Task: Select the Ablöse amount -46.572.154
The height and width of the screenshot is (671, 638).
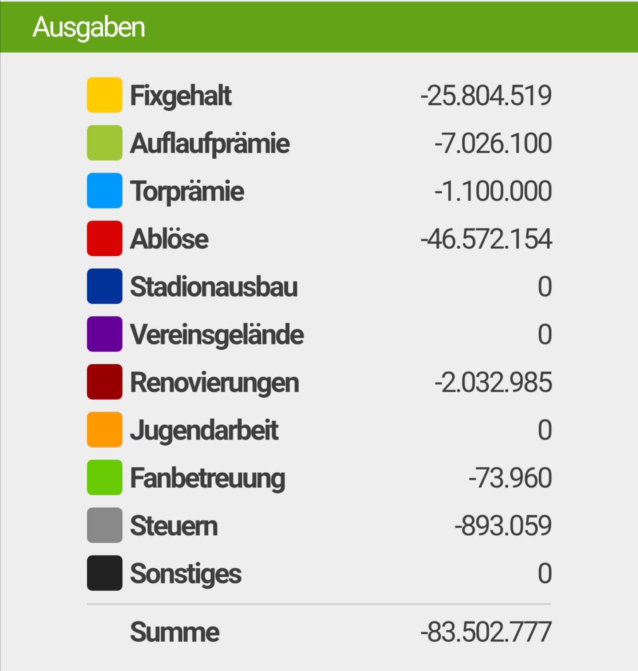Action: (486, 239)
